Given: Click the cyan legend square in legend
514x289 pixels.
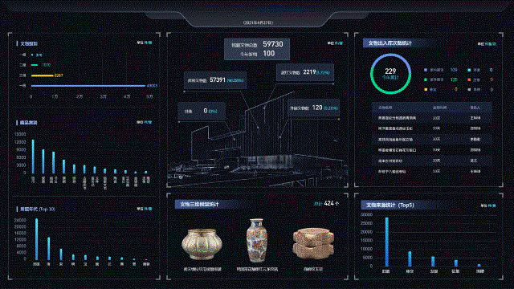Looking at the screenshot, I should (469, 70).
